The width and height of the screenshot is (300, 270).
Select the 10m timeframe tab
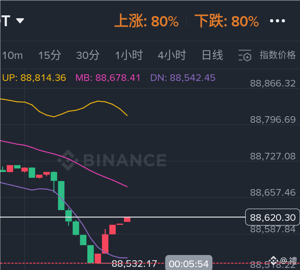click(x=12, y=55)
